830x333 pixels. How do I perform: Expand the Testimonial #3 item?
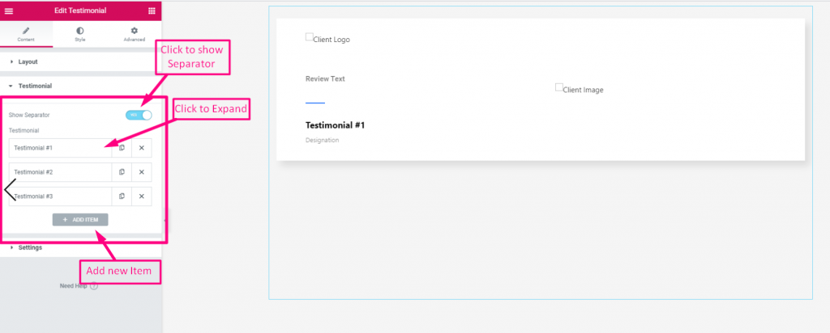[60, 196]
